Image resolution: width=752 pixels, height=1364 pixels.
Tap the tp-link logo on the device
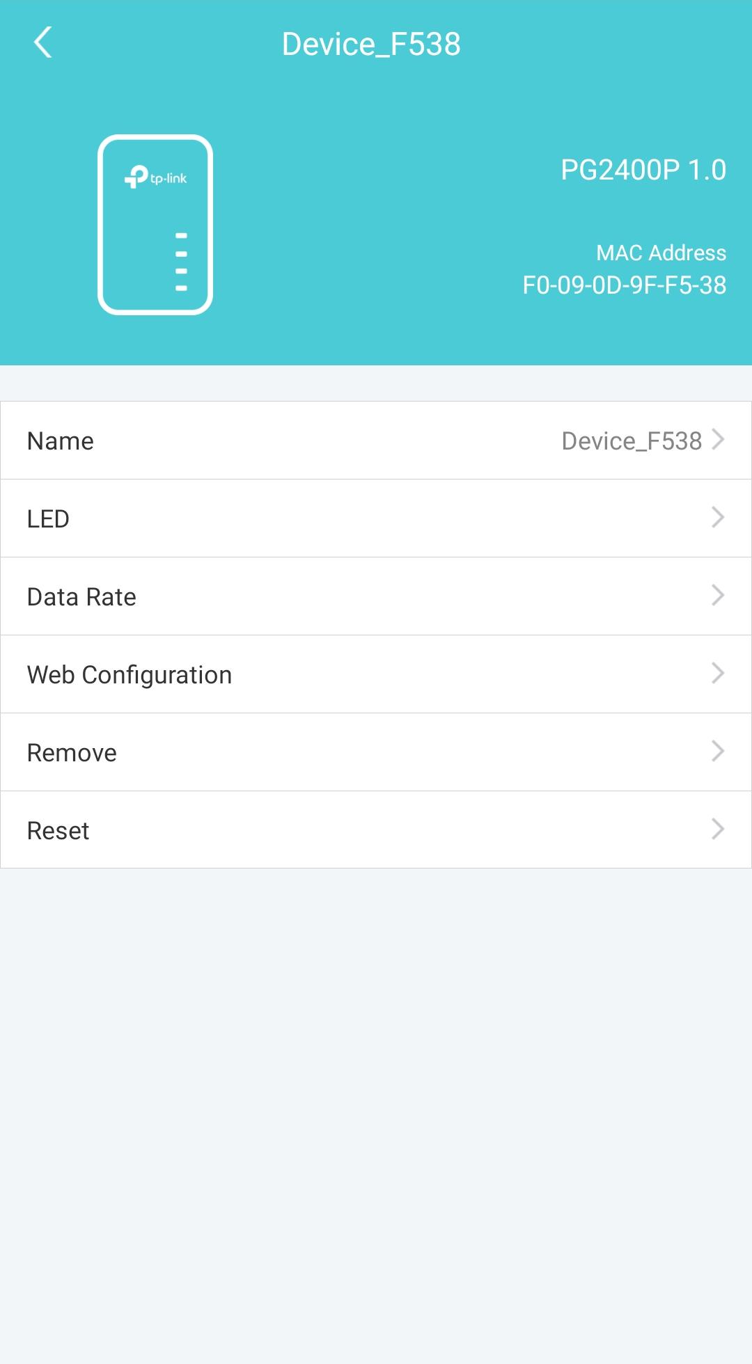155,177
